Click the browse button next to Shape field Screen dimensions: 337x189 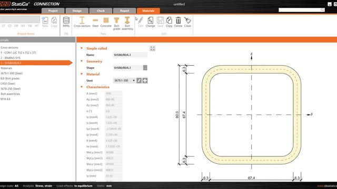click(145, 68)
